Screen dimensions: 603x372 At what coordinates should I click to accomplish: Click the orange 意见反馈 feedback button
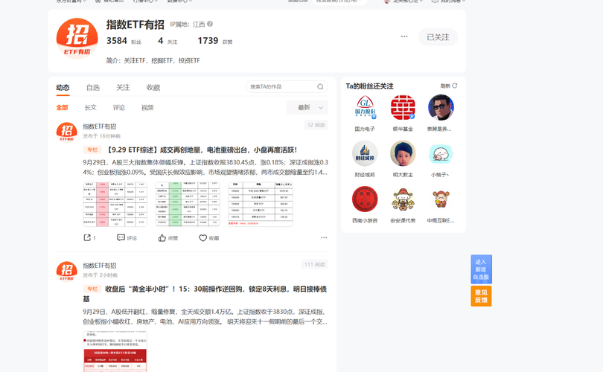tap(481, 296)
